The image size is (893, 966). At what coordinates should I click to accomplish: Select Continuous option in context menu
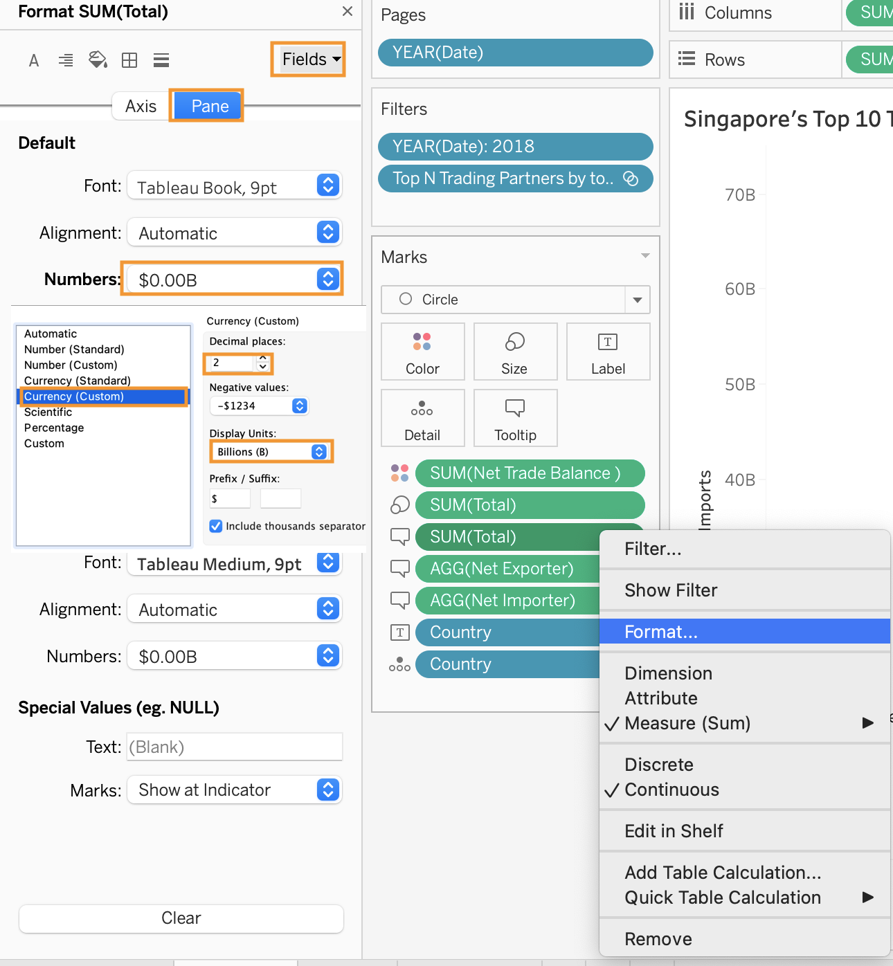[x=671, y=790]
